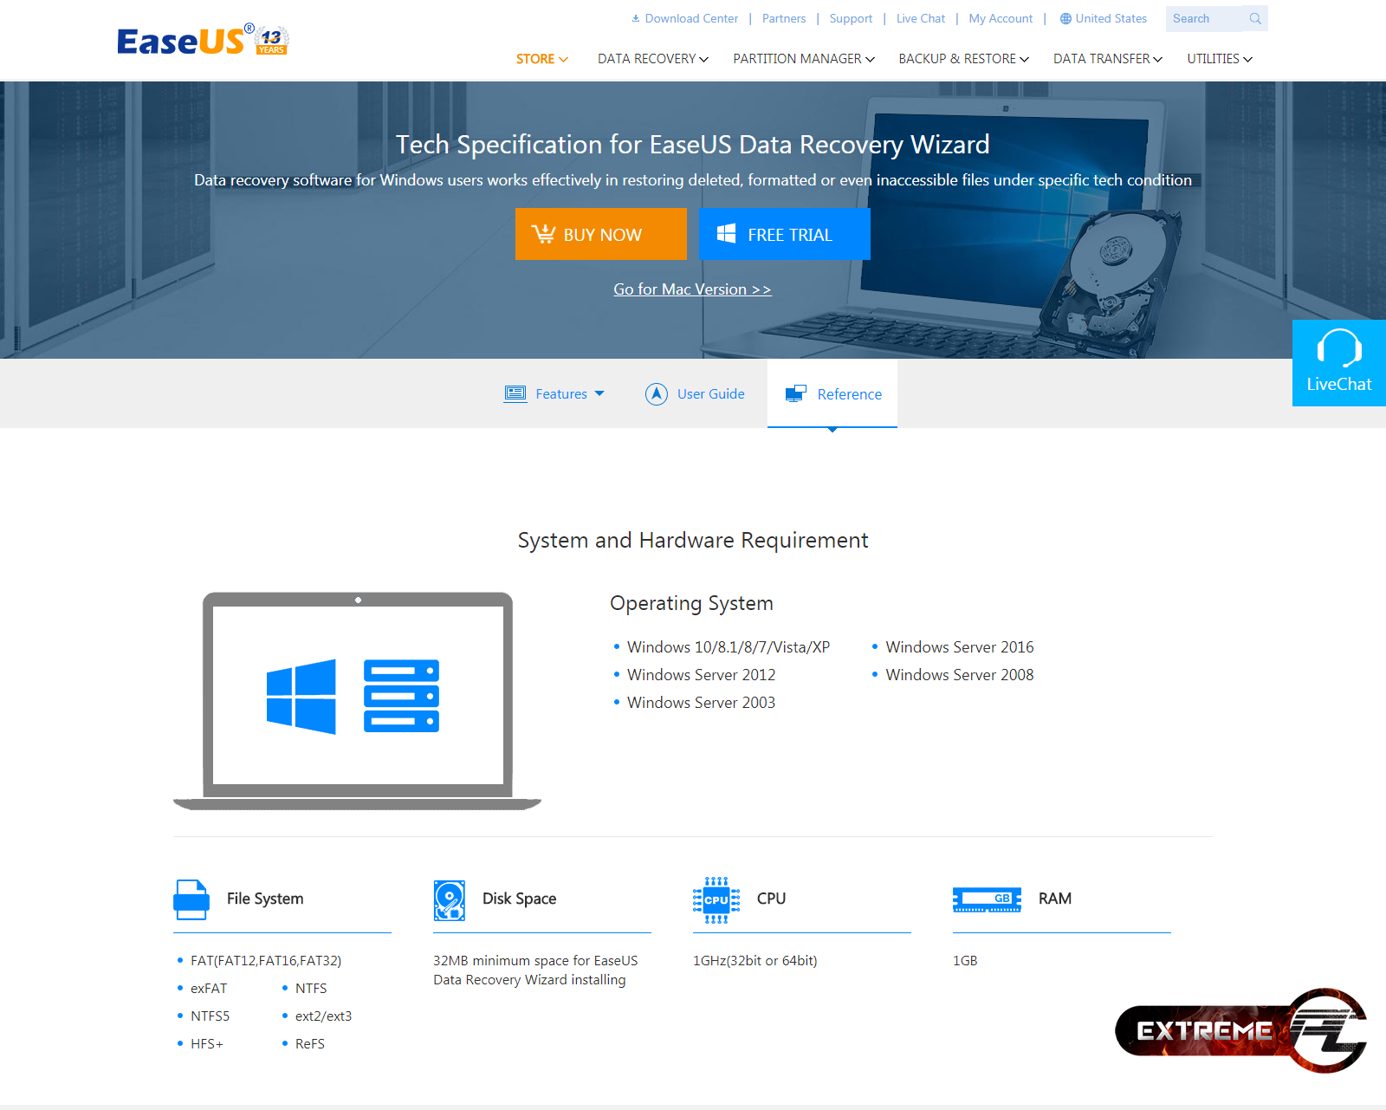Follow the Go for Mac Version link
Screen dimensions: 1386x1110
tap(693, 289)
